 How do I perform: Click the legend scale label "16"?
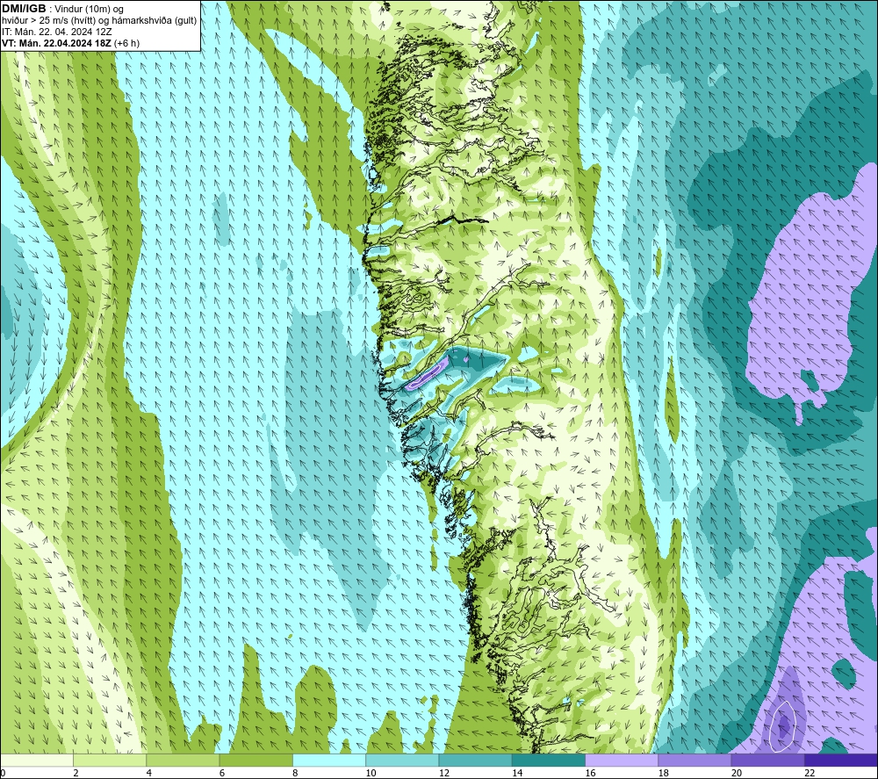(590, 773)
